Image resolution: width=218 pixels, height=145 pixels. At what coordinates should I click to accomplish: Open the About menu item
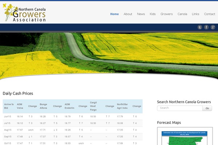128,14
